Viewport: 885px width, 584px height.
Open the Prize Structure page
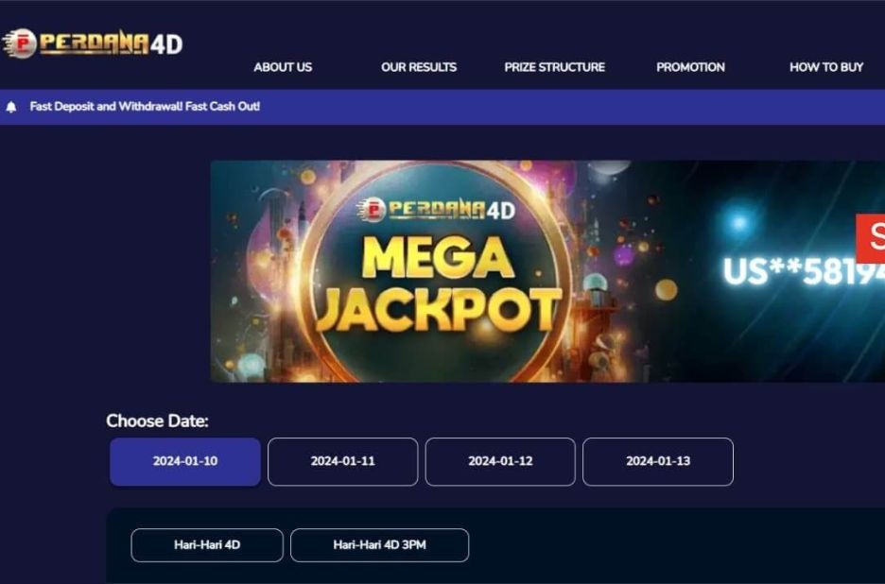tap(554, 67)
